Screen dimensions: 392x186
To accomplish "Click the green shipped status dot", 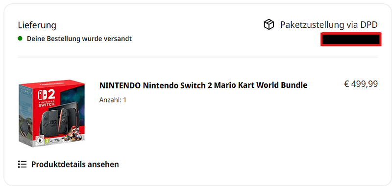I will click(x=20, y=39).
